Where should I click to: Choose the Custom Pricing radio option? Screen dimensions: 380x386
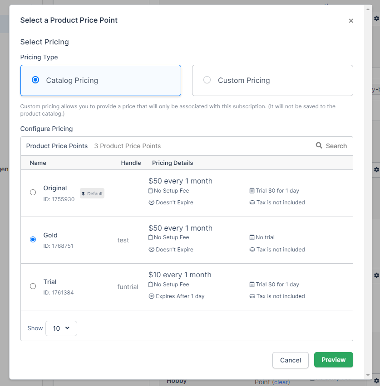tap(207, 80)
